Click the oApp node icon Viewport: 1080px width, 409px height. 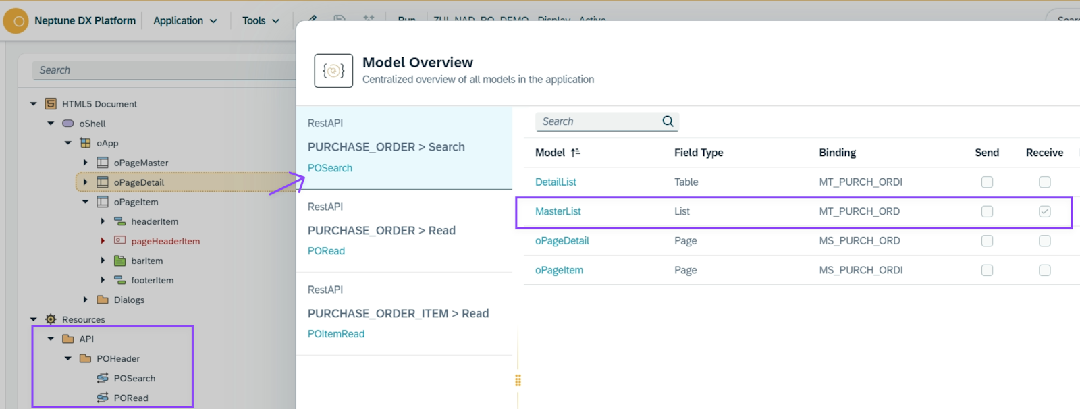(85, 143)
